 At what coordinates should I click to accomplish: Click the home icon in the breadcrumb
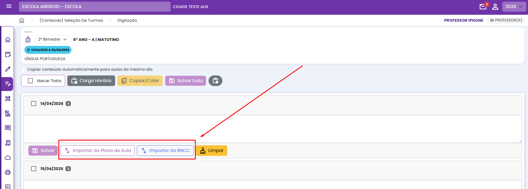[x=22, y=20]
